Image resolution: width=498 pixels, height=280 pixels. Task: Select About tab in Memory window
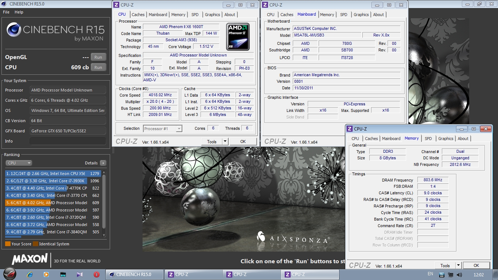(x=463, y=139)
